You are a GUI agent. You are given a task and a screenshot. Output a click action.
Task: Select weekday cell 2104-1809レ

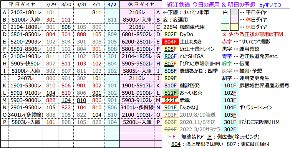tap(26, 27)
